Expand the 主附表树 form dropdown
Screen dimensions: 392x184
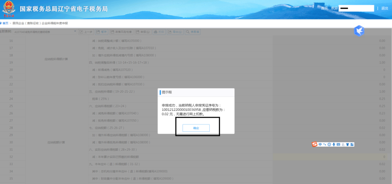point(75,32)
